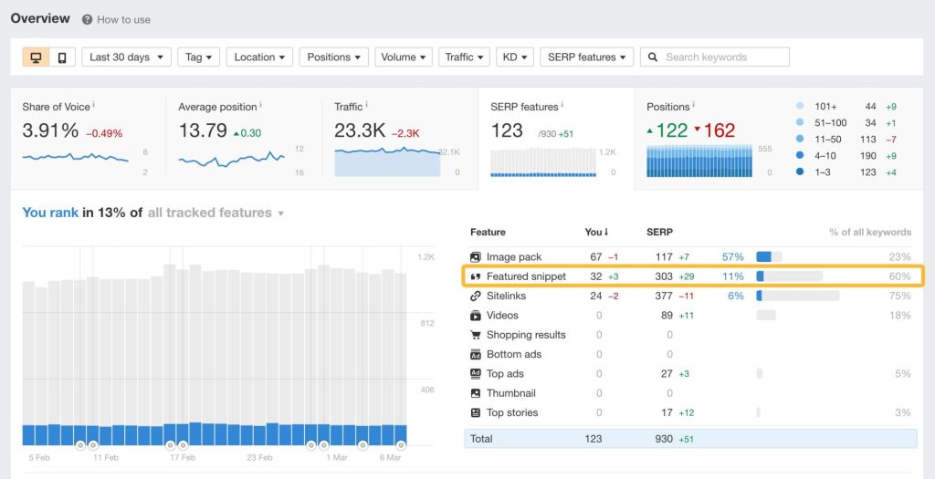935x479 pixels.
Task: Open the SERP features filter dropdown
Action: coord(587,57)
